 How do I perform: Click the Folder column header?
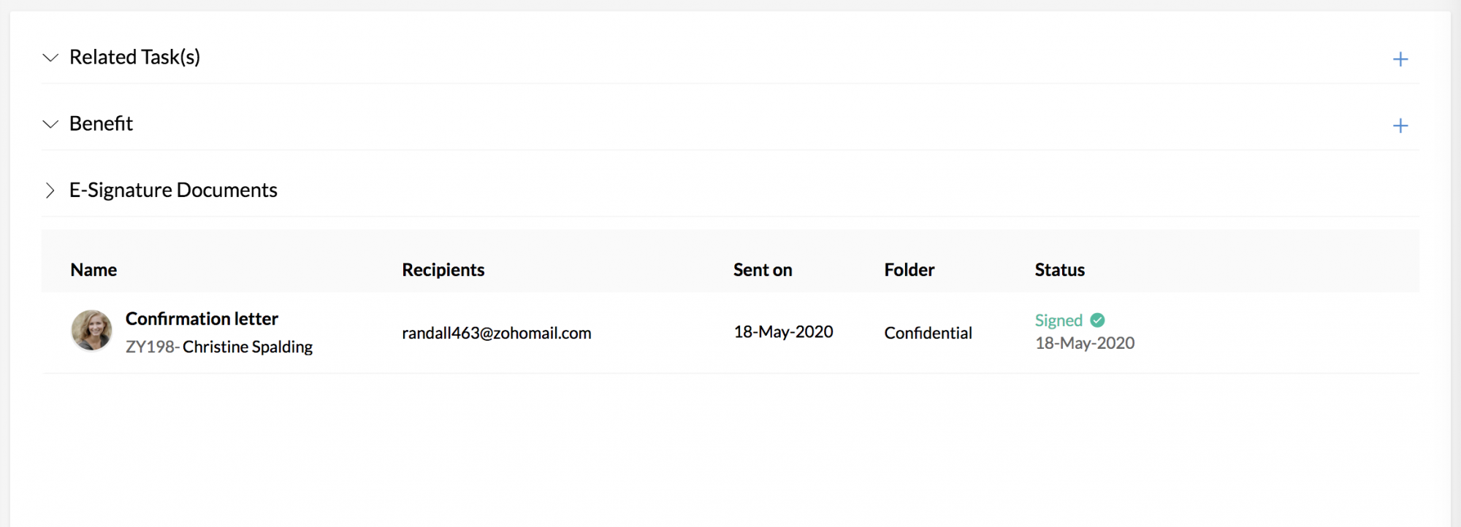909,270
